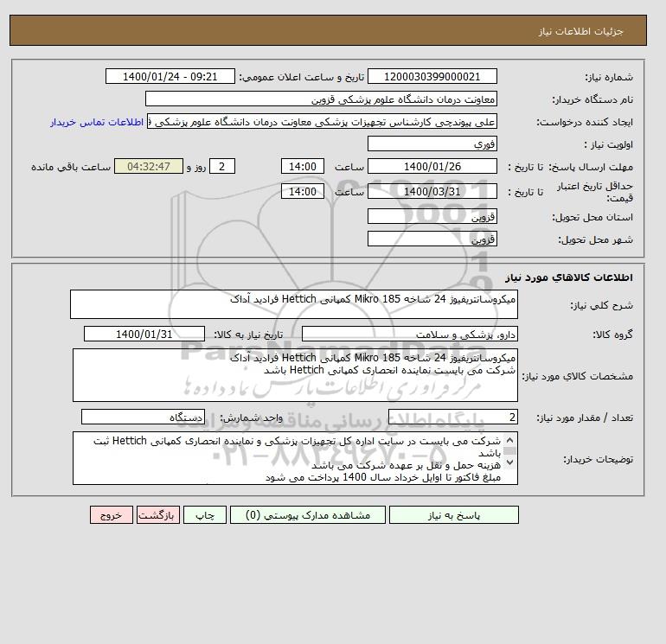Click the buyer notes text area
Viewport: 666px width, 644px height.
coord(295,458)
